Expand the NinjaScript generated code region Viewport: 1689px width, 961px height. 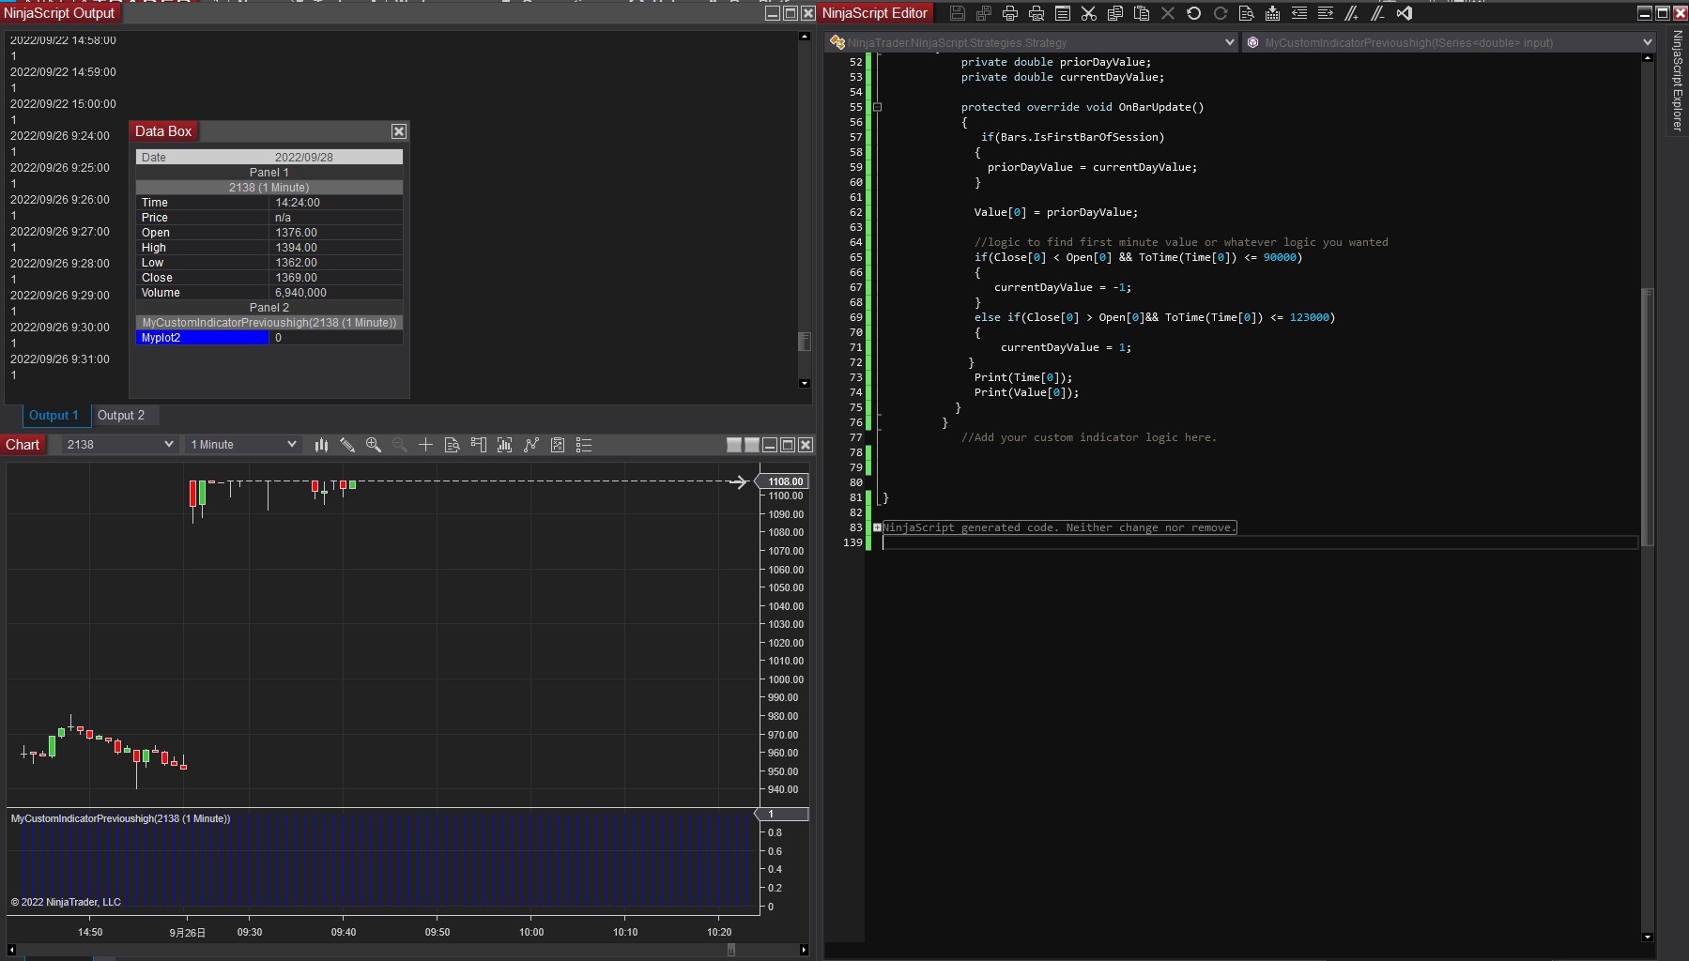(x=877, y=527)
